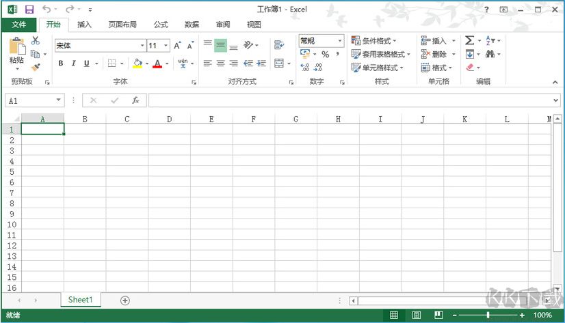Image resolution: width=565 pixels, height=323 pixels.
Task: Expand the 套用表格格式 menu
Action: pyautogui.click(x=381, y=55)
